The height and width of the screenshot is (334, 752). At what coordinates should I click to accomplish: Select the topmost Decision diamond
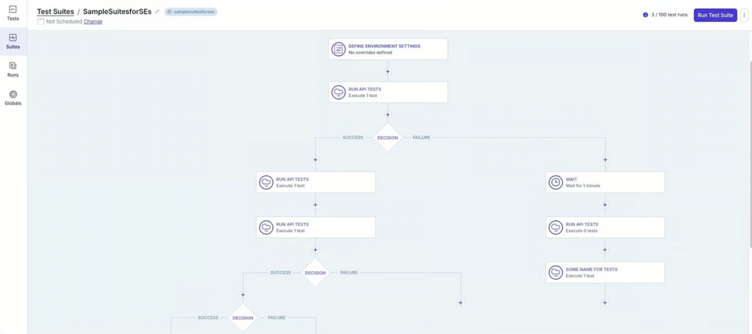coord(388,138)
